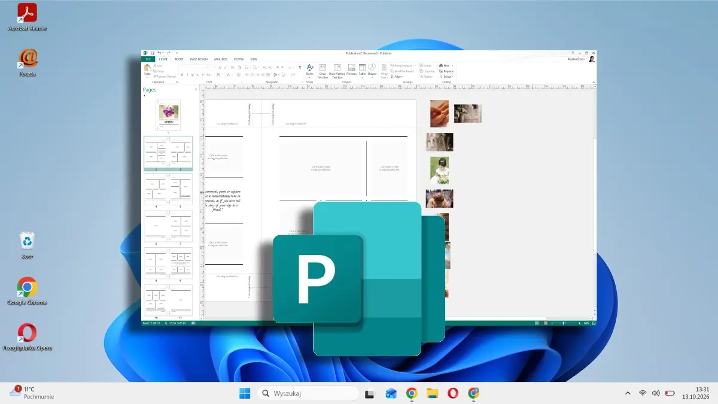
Task: Switch to the REVIEW ribbon tab
Action: 239,59
